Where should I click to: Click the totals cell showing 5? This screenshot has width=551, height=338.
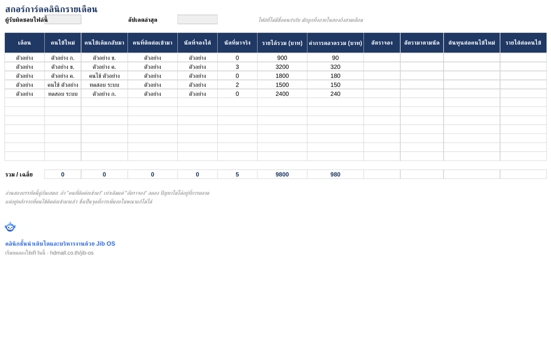coord(237,174)
